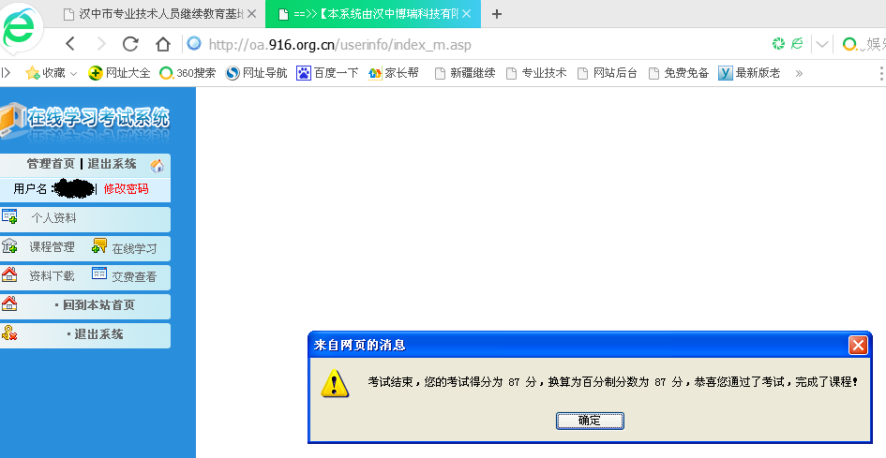
Task: Go to the browser home page icon
Action: click(x=162, y=44)
